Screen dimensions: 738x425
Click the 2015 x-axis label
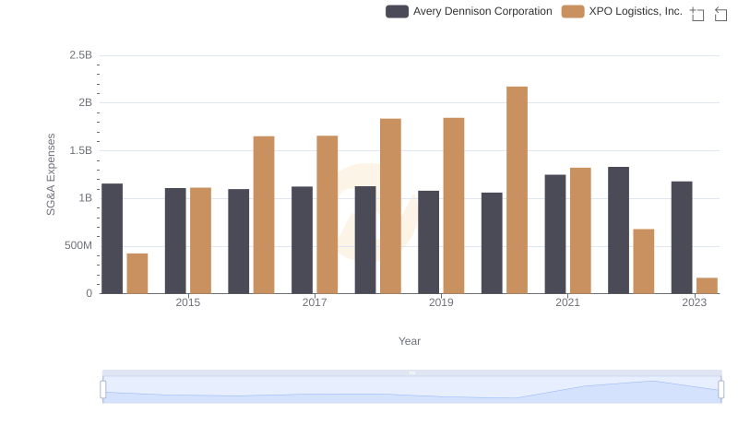pos(188,302)
